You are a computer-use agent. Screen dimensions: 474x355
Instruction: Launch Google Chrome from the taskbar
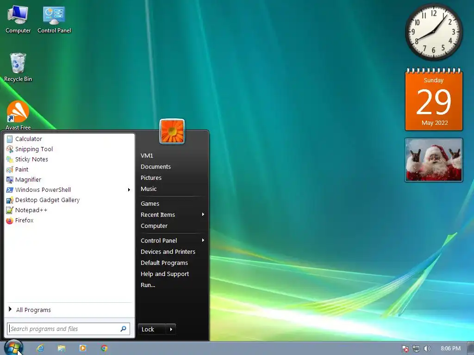(x=104, y=348)
